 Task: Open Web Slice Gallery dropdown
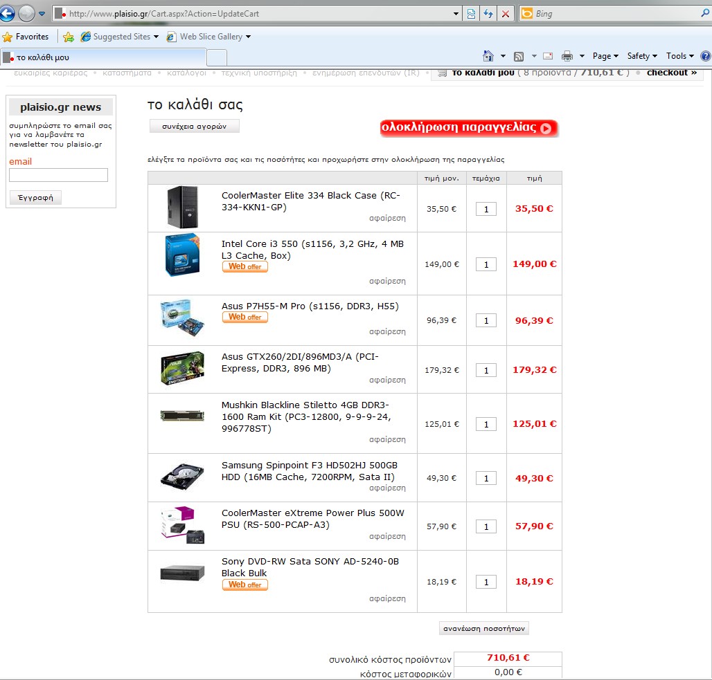[208, 37]
